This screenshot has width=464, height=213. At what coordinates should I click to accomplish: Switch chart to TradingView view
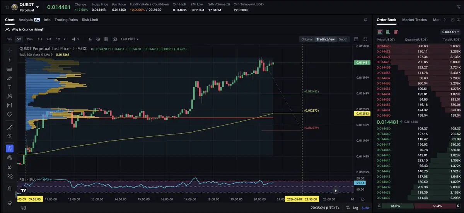click(x=326, y=39)
